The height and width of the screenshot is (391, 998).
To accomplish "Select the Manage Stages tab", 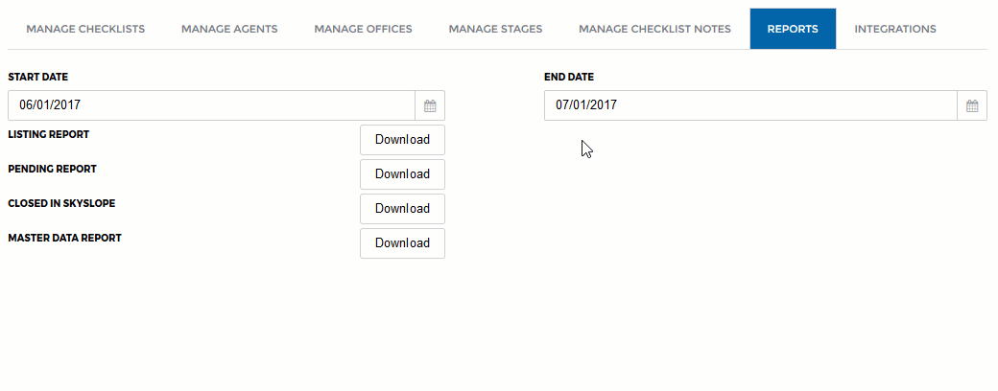I will (495, 29).
